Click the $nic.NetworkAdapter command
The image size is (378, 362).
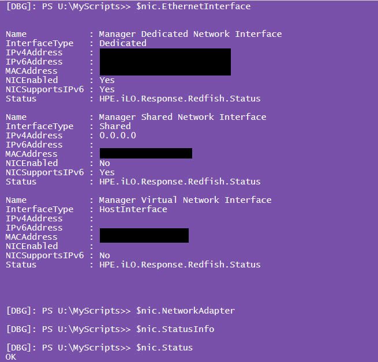tap(185, 311)
